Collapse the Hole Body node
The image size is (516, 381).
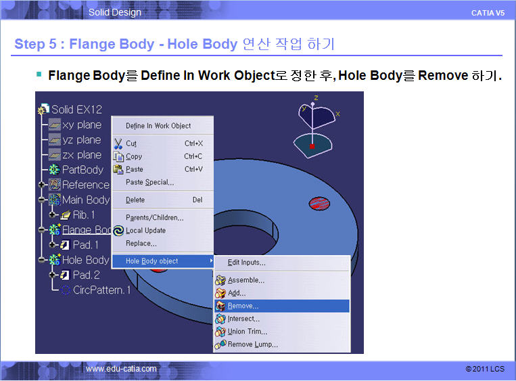41,260
